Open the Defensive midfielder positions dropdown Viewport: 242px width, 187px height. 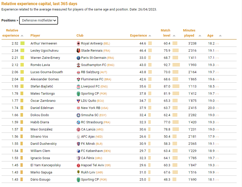39,20
